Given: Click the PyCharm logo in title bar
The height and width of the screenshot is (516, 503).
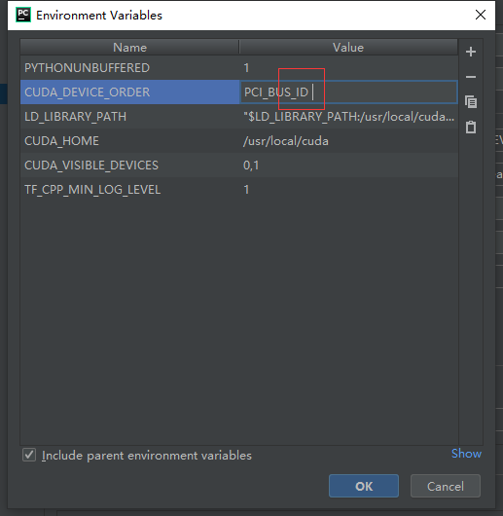Looking at the screenshot, I should pyautogui.click(x=23, y=16).
